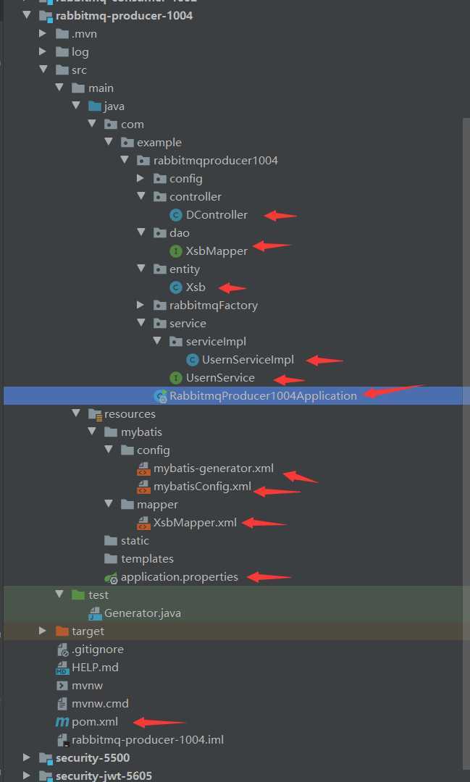Expand the config package folder
The image size is (470, 782).
pos(140,178)
